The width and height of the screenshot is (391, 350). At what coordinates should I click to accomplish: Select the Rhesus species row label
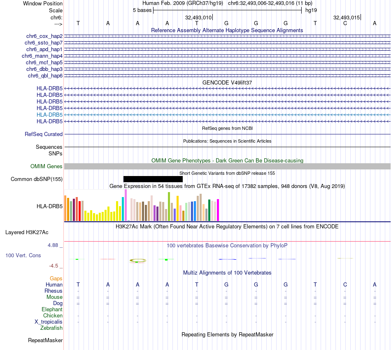[54, 291]
